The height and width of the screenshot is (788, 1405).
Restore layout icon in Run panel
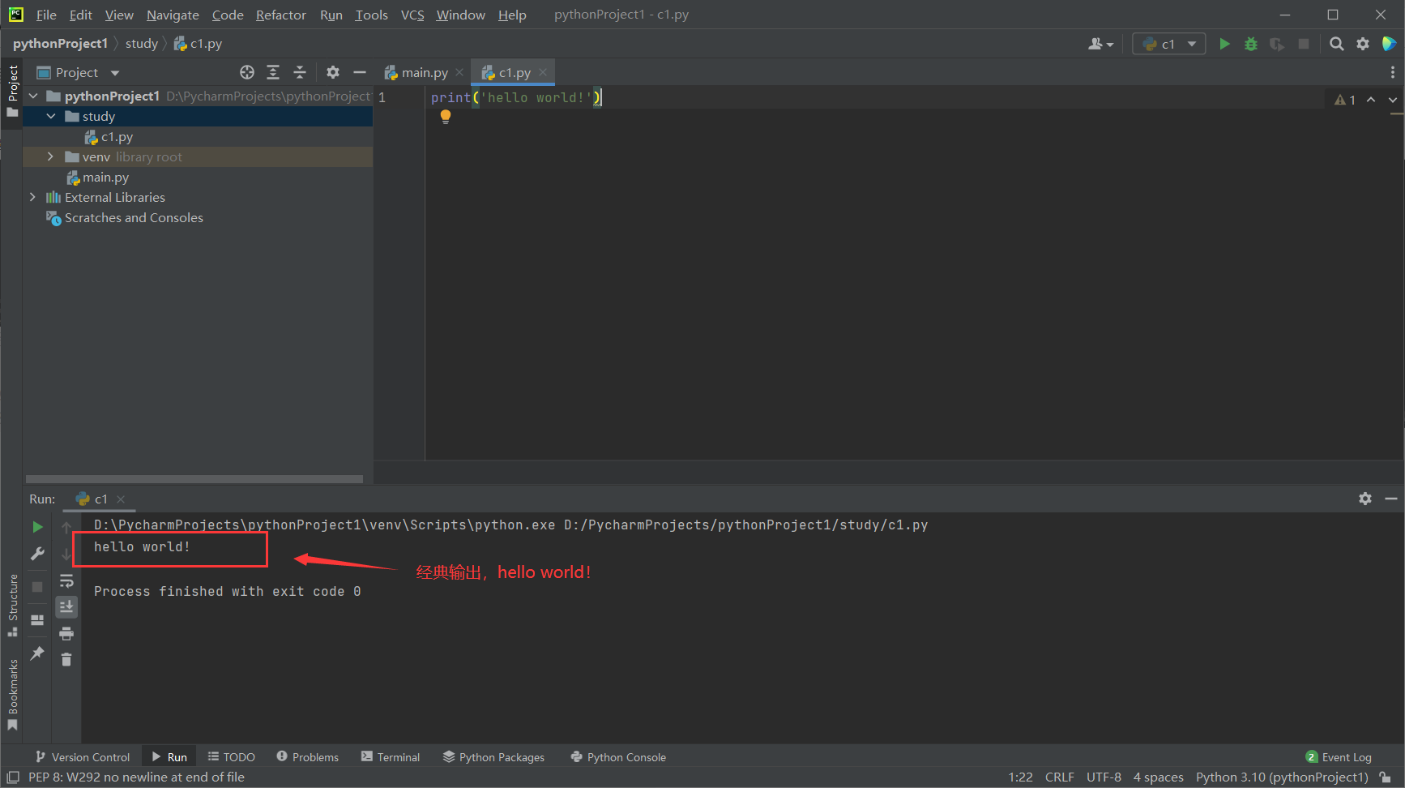[37, 620]
